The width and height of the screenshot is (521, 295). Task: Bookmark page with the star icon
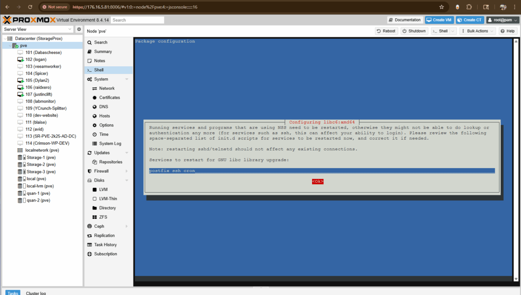pos(441,7)
